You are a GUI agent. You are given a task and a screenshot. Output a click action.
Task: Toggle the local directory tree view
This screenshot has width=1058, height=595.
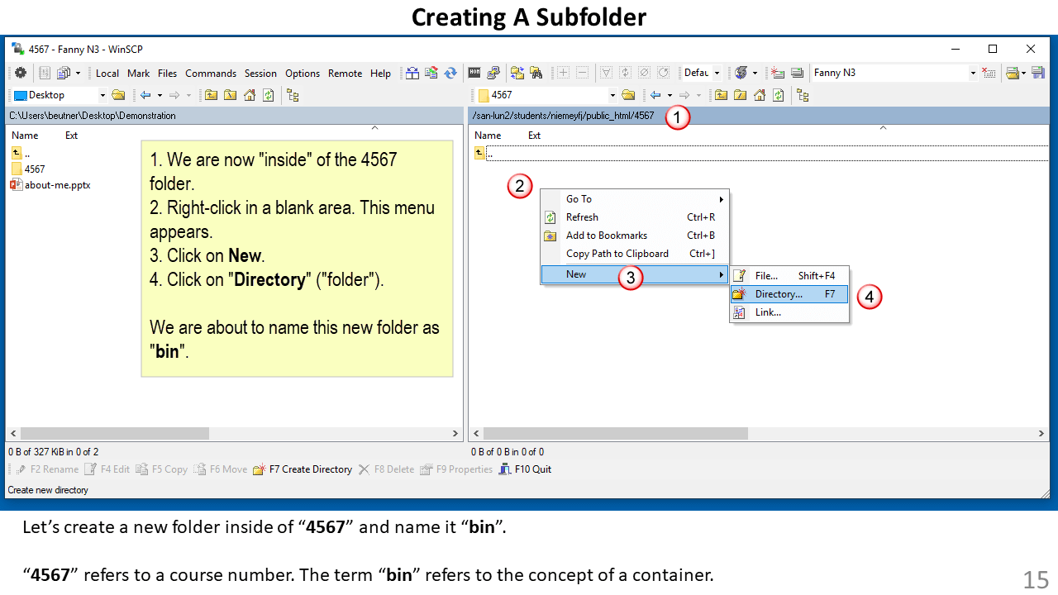coord(293,95)
